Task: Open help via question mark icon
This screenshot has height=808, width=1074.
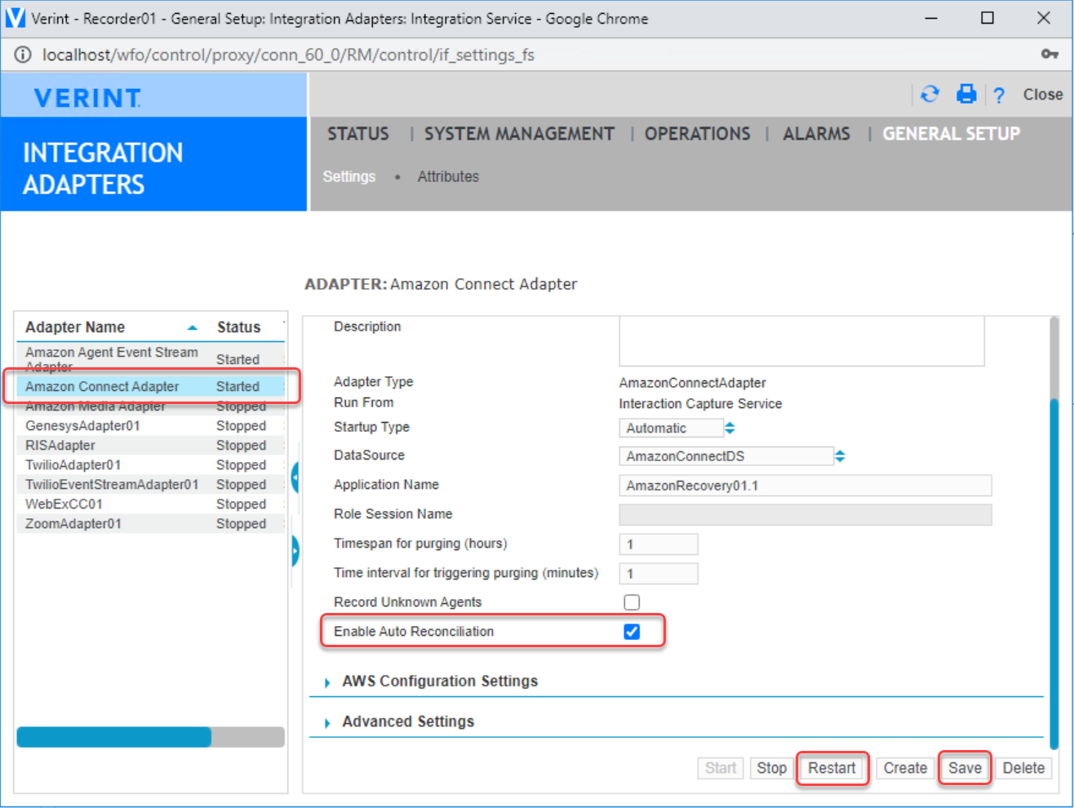Action: 999,95
